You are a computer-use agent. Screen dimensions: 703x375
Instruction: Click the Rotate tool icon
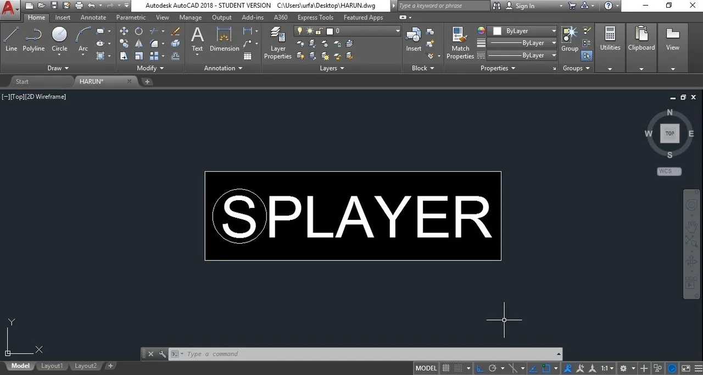click(139, 31)
